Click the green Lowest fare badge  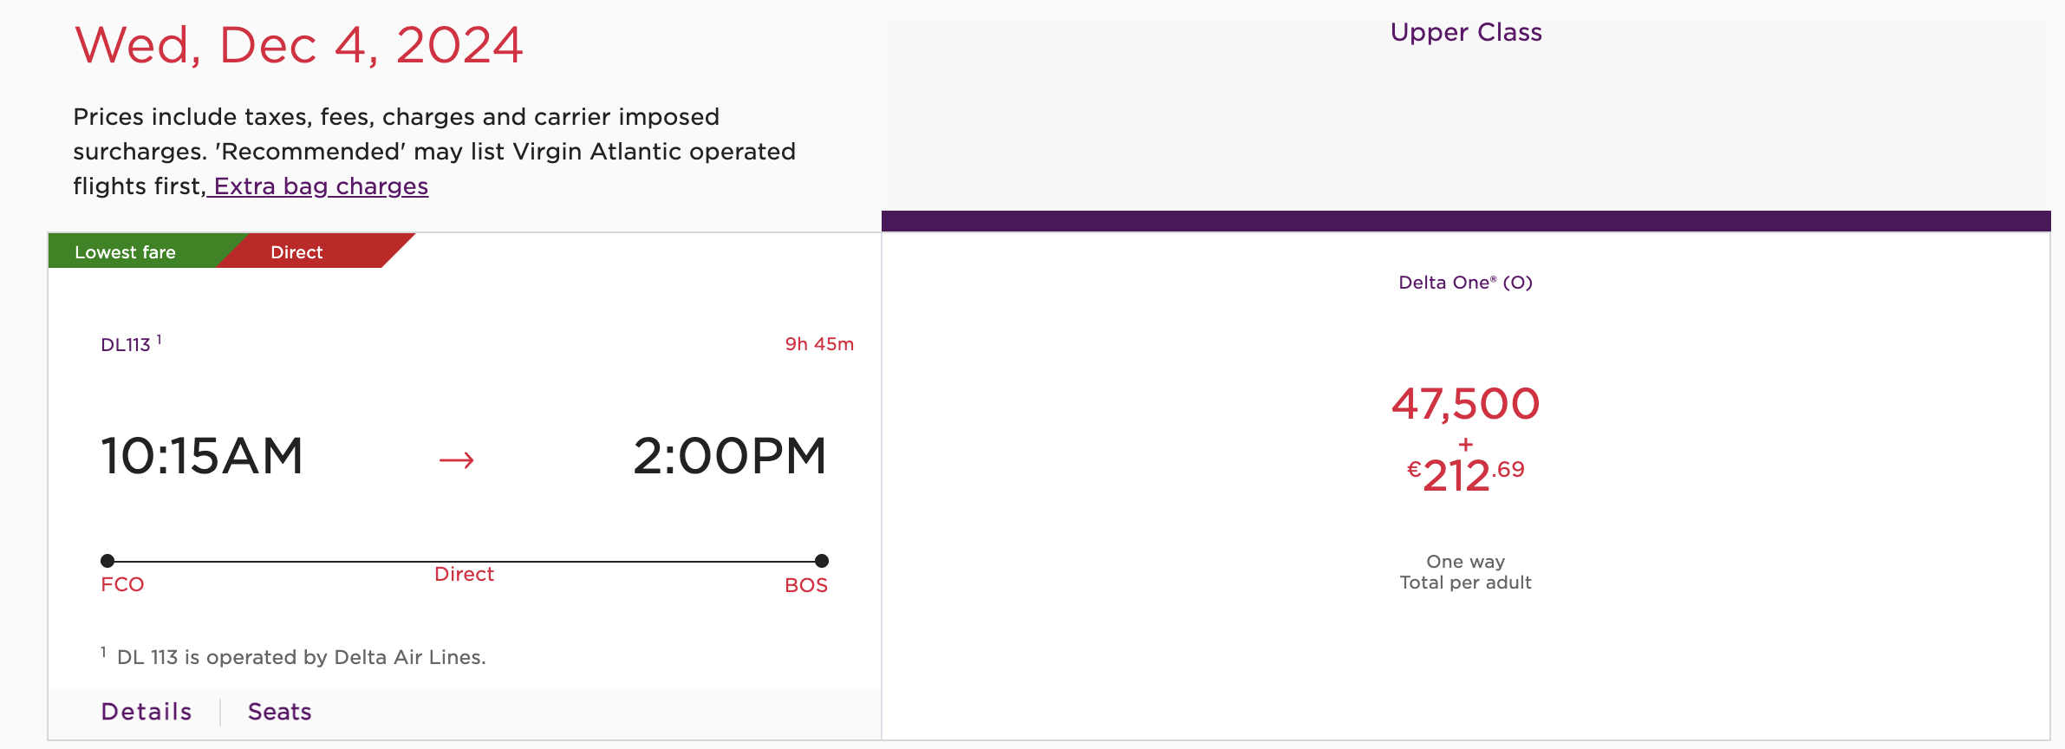click(x=126, y=252)
